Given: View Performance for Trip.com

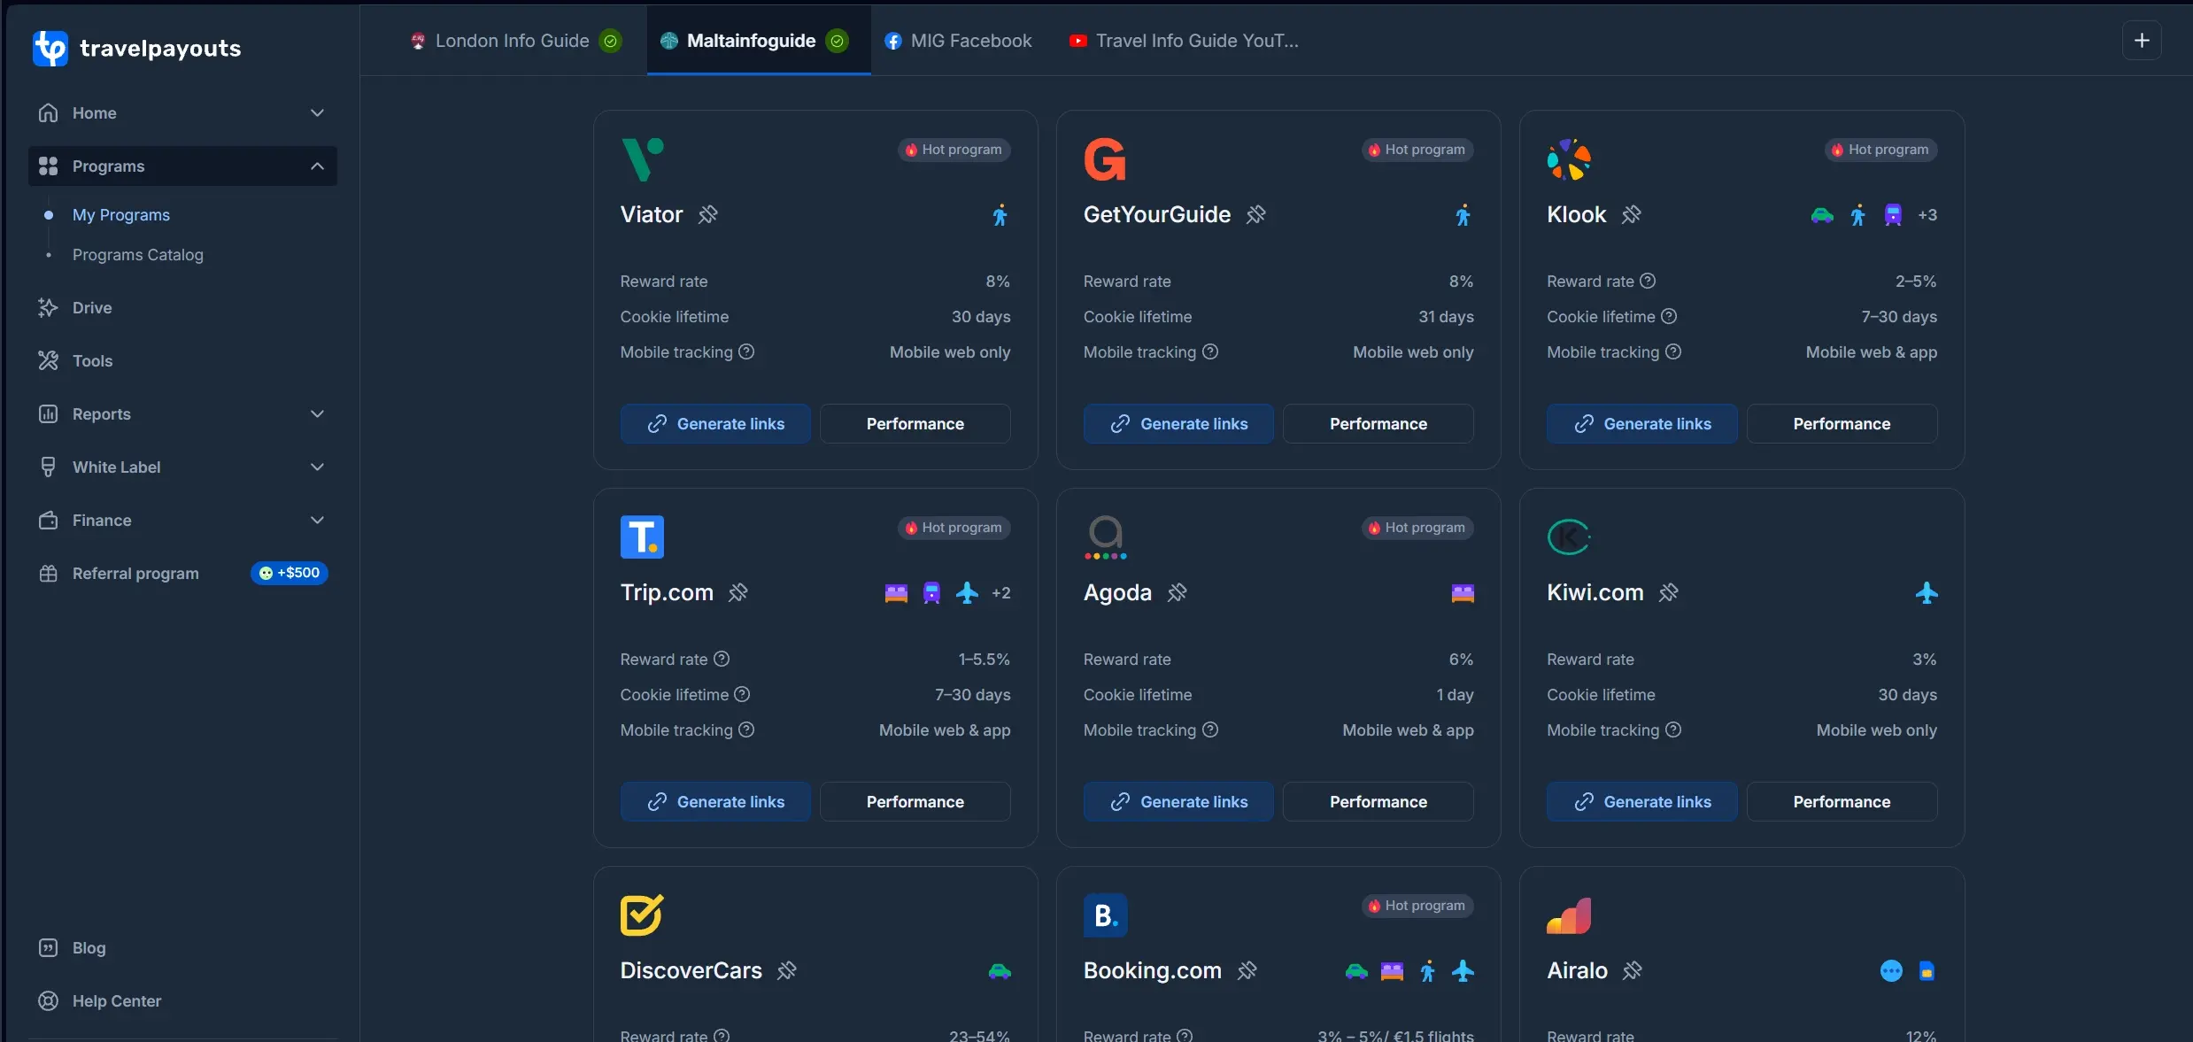Looking at the screenshot, I should coord(915,802).
